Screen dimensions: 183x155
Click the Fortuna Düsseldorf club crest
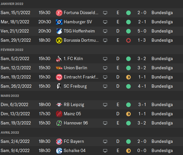click(59, 13)
